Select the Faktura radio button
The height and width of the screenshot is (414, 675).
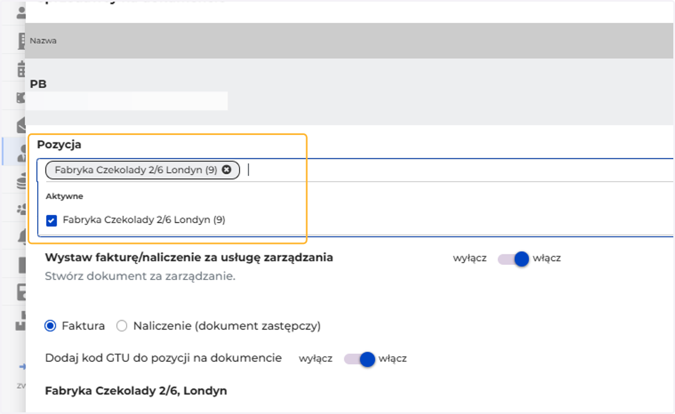[51, 326]
